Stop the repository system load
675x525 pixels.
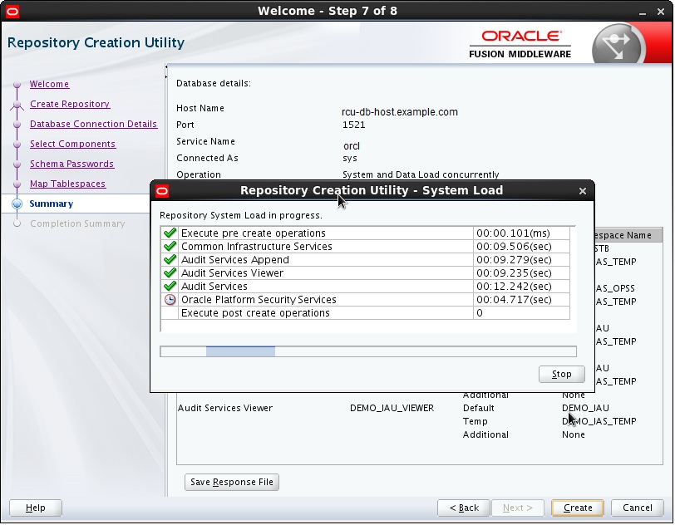click(x=562, y=374)
